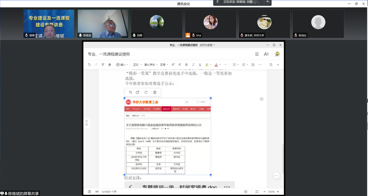368x196 pixels.
Task: Click word count 0/4680 个字
Action: coord(109,192)
